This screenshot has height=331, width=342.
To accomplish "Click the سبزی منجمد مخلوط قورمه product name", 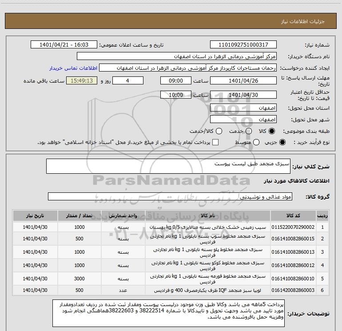I will click(x=208, y=279).
